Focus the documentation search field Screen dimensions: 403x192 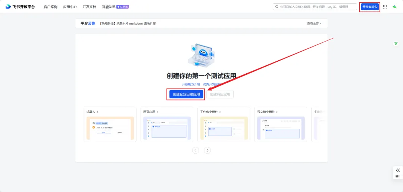[315, 7]
